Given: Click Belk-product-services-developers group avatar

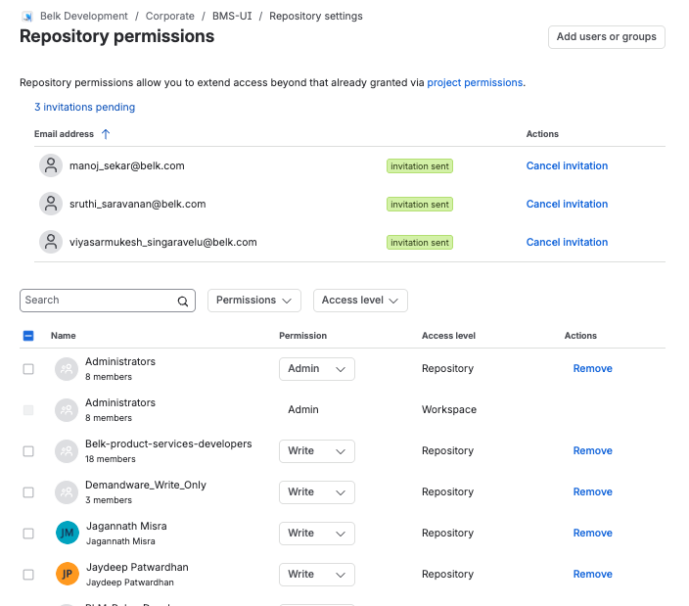Looking at the screenshot, I should pyautogui.click(x=67, y=451).
